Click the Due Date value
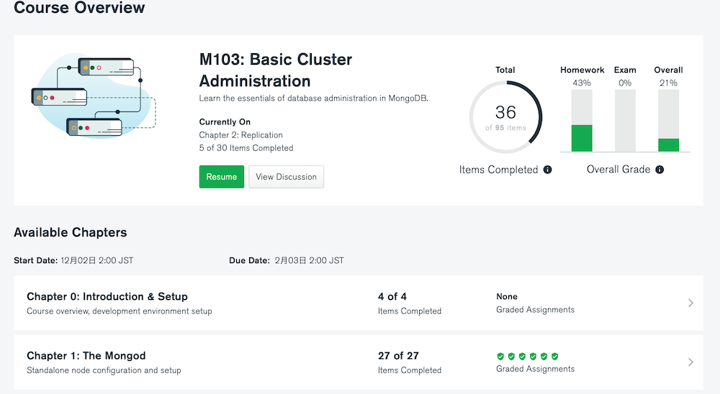The width and height of the screenshot is (720, 394). (x=309, y=260)
